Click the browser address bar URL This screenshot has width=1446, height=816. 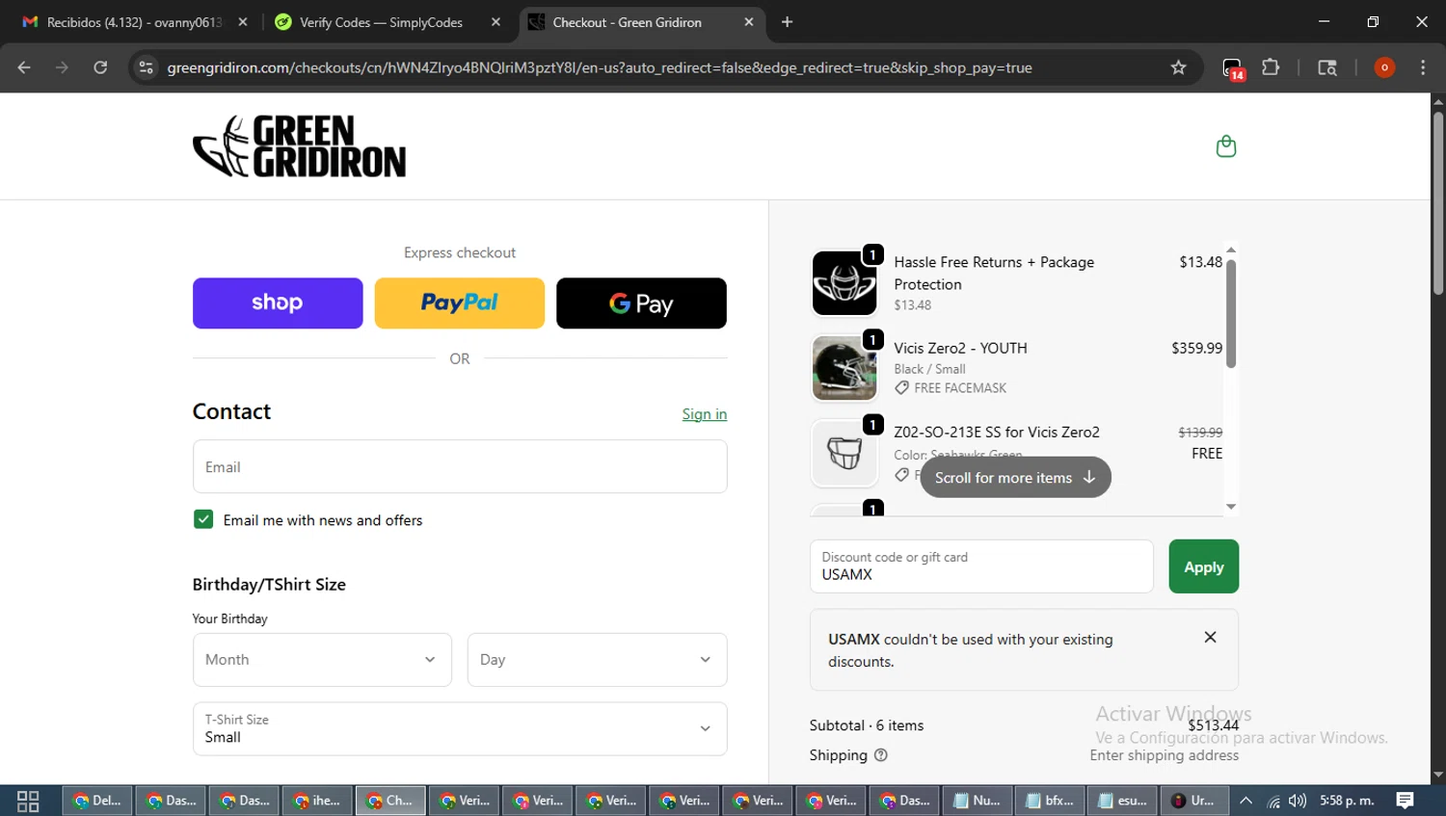coord(599,67)
